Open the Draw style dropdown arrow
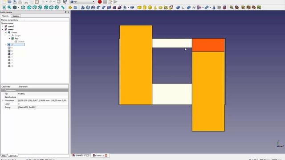This screenshot has width=285, height=160. pyautogui.click(x=19, y=8)
